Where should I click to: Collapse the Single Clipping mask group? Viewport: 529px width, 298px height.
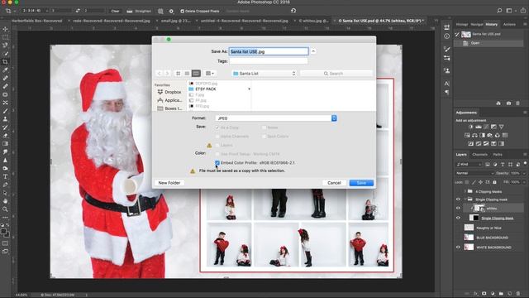pyautogui.click(x=465, y=199)
